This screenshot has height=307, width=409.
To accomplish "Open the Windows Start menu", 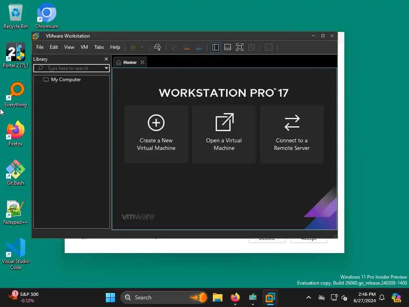I will 110,297.
